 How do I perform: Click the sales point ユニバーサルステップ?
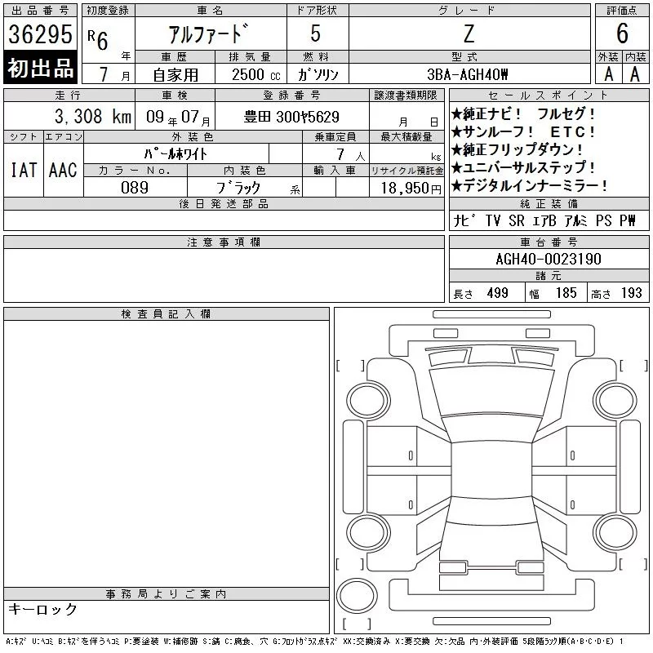tap(523, 167)
